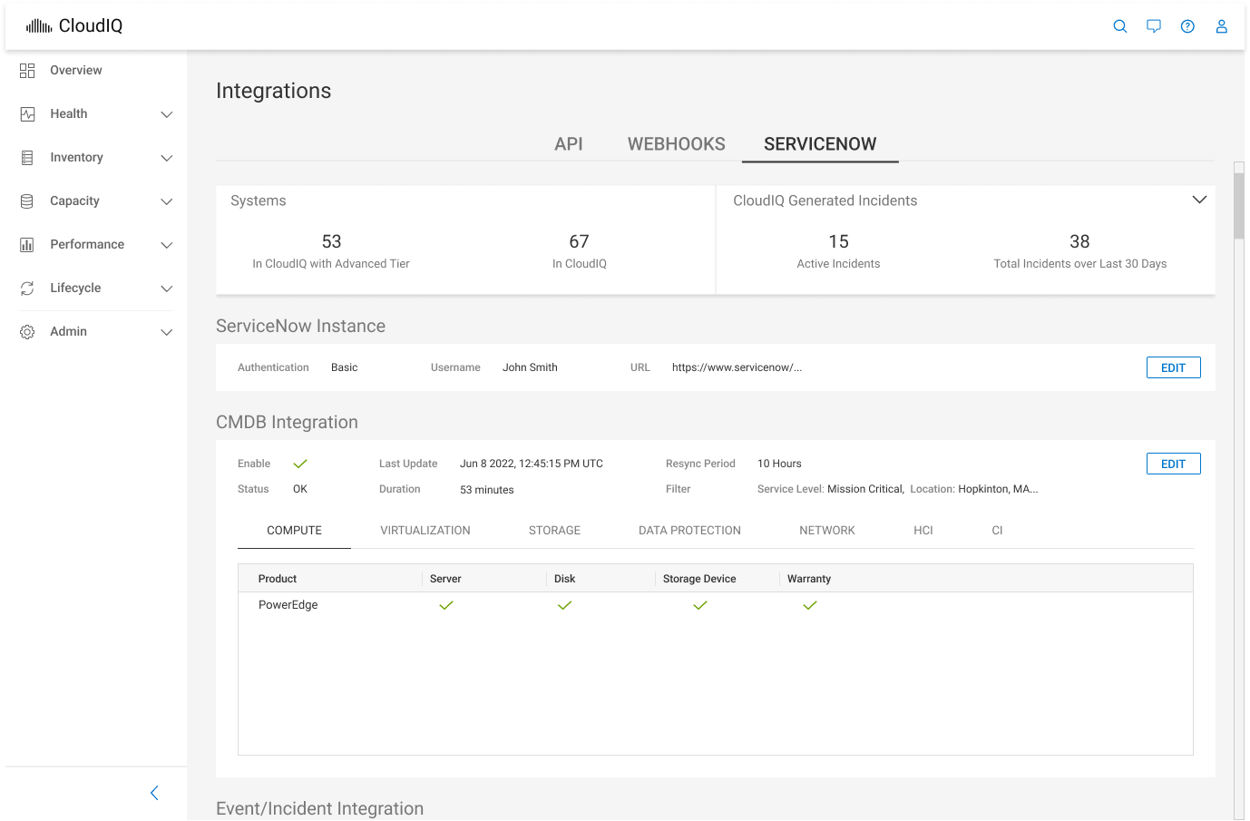Image resolution: width=1250 pixels, height=821 pixels.
Task: Select the PowerEdge product row name
Action: click(288, 605)
